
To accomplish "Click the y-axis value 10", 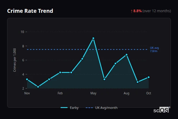I will [22, 32].
